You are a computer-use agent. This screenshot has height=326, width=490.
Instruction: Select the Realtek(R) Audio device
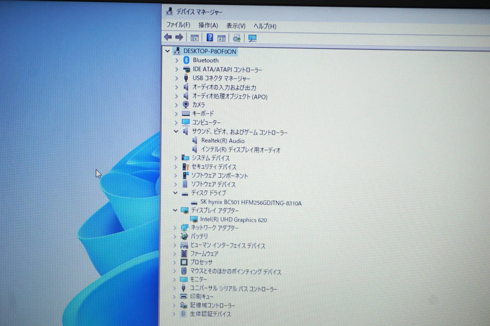[223, 141]
